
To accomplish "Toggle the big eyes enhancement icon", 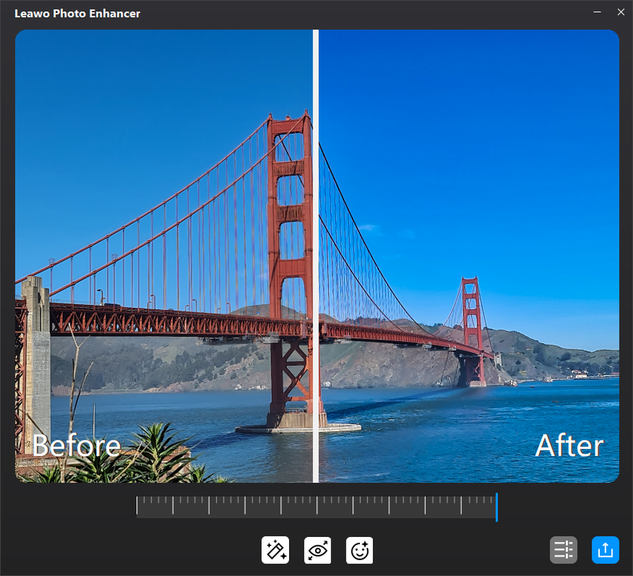I will point(317,550).
